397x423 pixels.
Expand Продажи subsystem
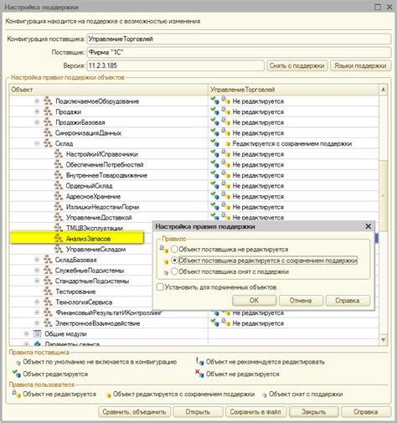coord(37,111)
